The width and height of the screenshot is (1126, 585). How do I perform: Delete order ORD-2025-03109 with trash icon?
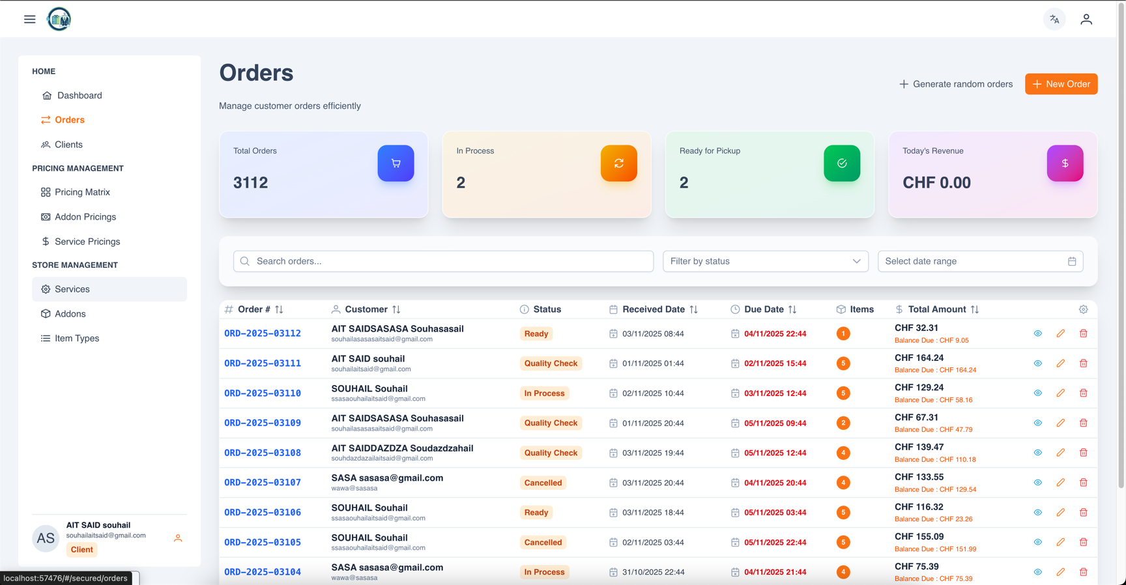point(1083,423)
